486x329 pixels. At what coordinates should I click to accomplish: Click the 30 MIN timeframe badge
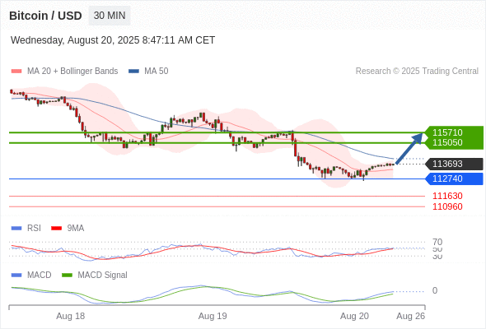110,16
